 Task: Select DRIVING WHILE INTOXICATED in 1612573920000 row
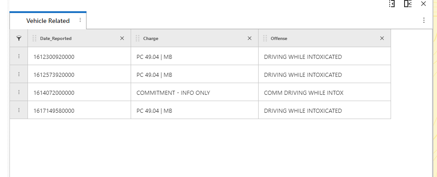[x=325, y=74]
